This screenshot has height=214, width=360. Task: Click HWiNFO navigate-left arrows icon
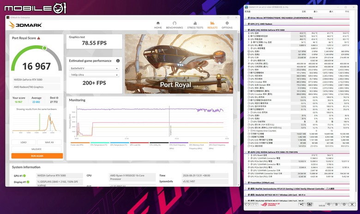[248, 204]
